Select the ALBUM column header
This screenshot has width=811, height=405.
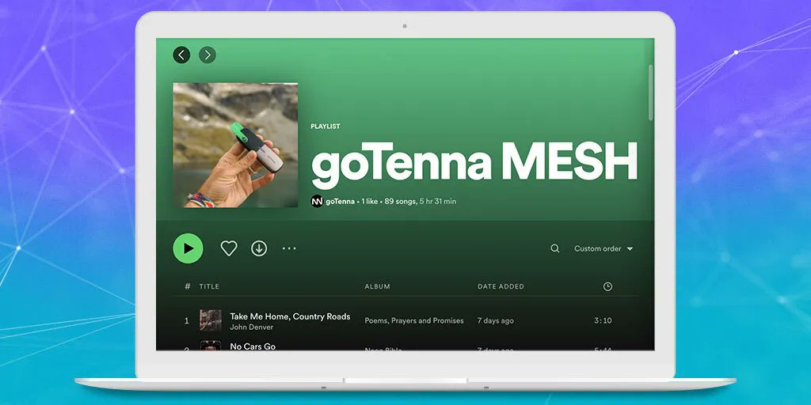[x=377, y=286]
